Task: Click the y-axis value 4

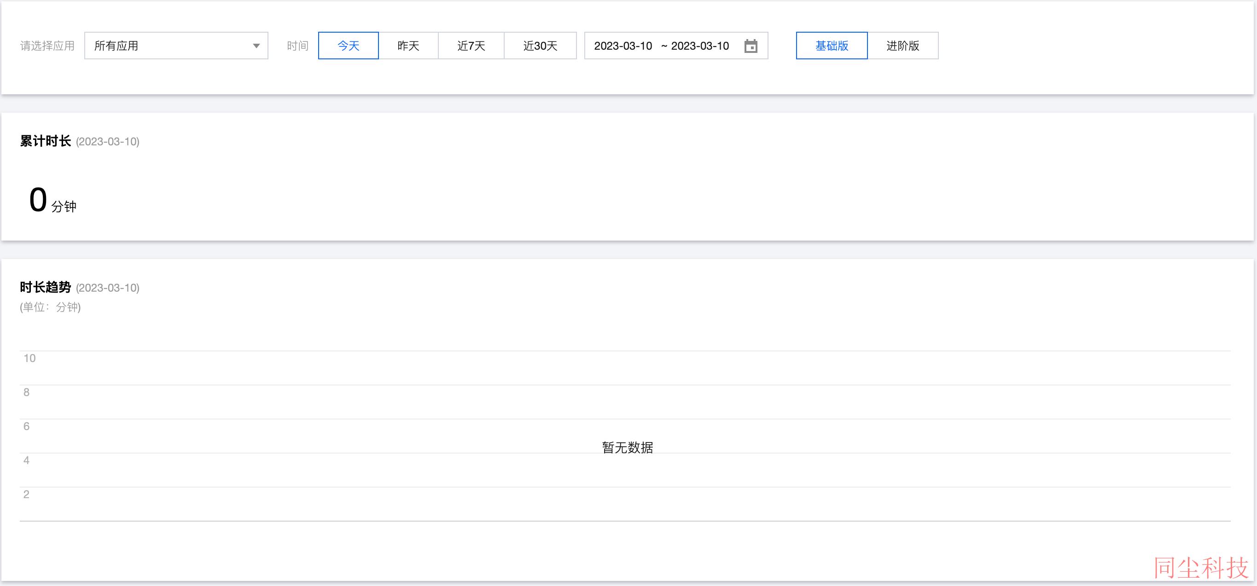Action: pos(26,460)
